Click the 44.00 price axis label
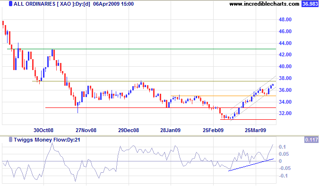This screenshot has height=187, width=319. 285,43
